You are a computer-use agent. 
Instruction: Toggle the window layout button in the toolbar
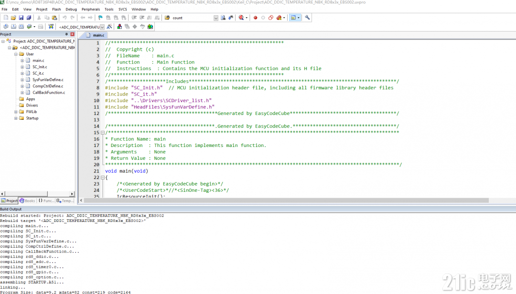point(293,18)
